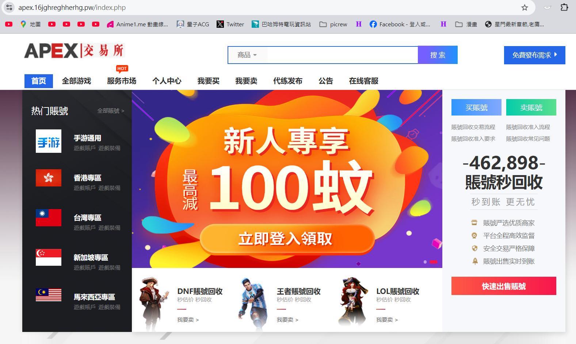Screen dimensions: 576x344
Task: Open the 我要买 menu item
Action: click(209, 81)
